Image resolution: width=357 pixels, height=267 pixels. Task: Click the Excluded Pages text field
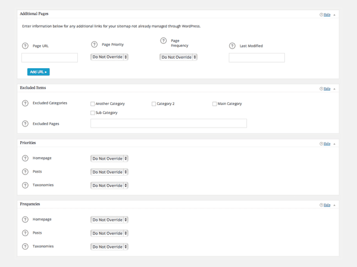pyautogui.click(x=168, y=123)
